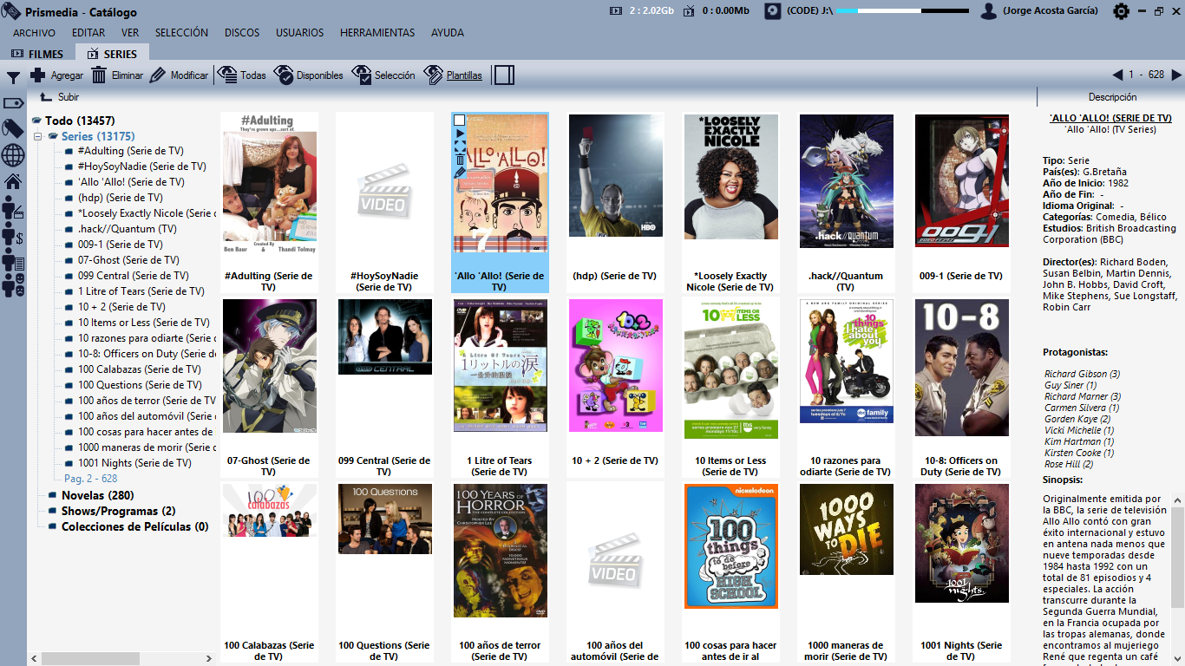
Task: Click the double price-tag icon in sidebar
Action: coord(13,128)
